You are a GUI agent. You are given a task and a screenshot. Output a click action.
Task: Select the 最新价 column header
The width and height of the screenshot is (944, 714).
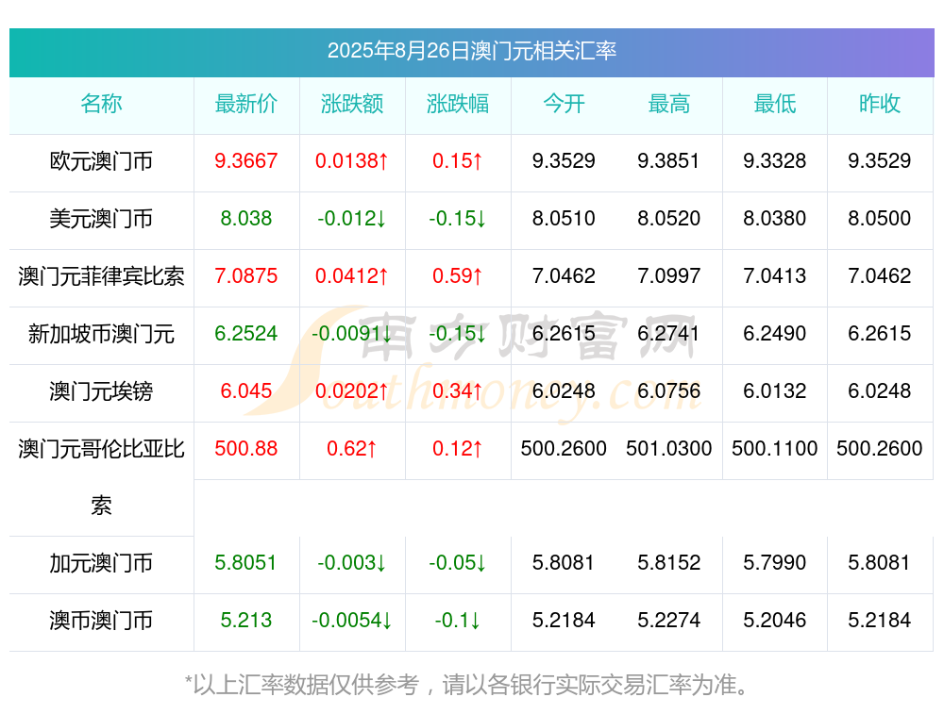coord(246,104)
